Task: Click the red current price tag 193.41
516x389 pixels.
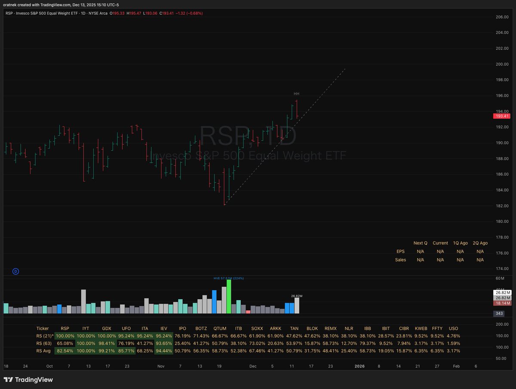Action: click(503, 116)
